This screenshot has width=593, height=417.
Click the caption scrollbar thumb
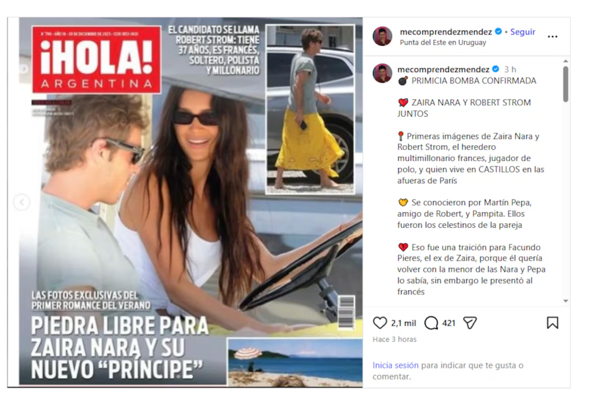click(565, 84)
